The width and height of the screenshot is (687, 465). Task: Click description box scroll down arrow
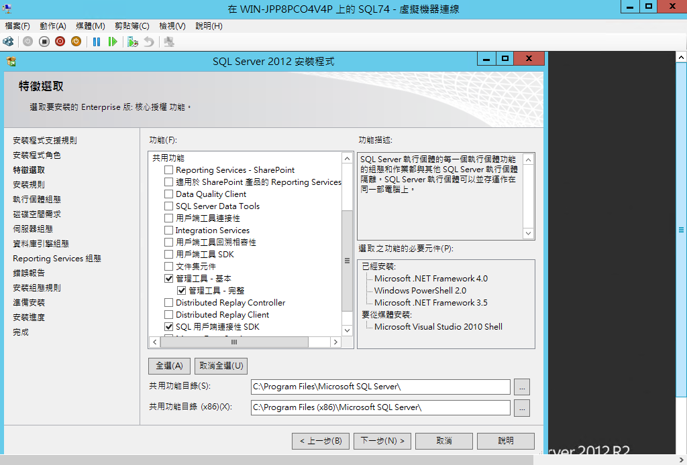click(529, 233)
